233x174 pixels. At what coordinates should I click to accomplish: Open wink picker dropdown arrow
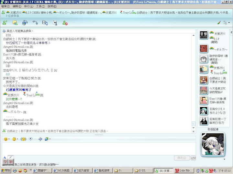pos(17,139)
